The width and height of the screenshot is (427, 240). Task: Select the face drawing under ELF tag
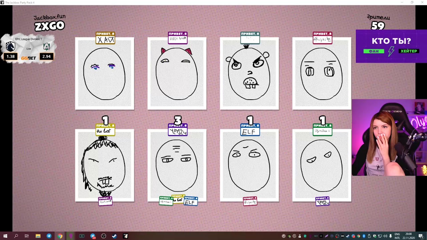tap(249, 165)
